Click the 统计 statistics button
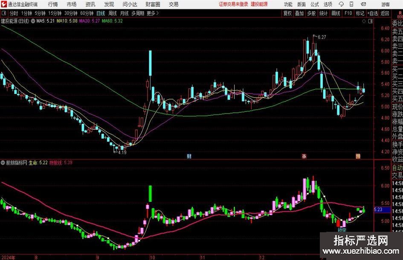Screen dimensions: 403x260 [x=323, y=13]
